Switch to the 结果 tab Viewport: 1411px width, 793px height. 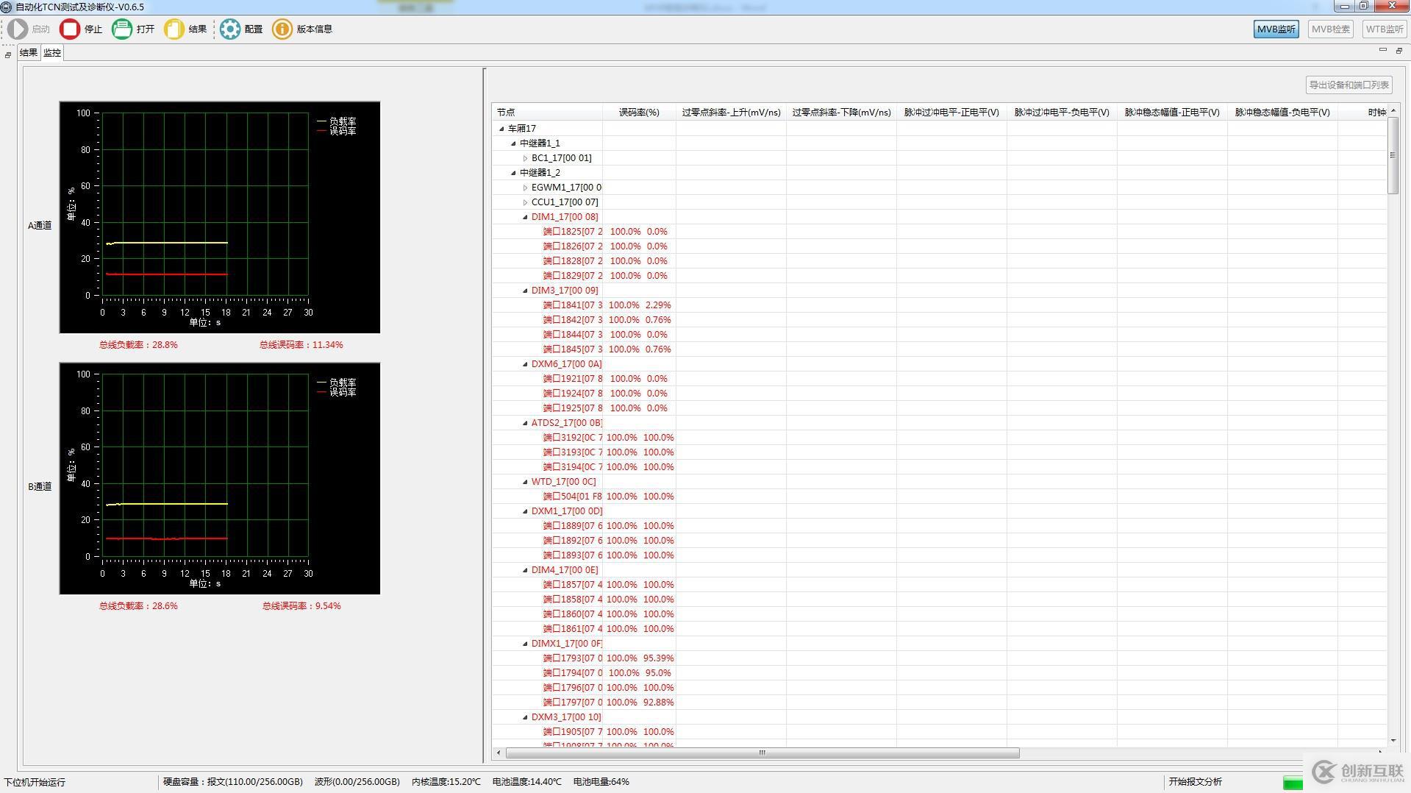29,53
